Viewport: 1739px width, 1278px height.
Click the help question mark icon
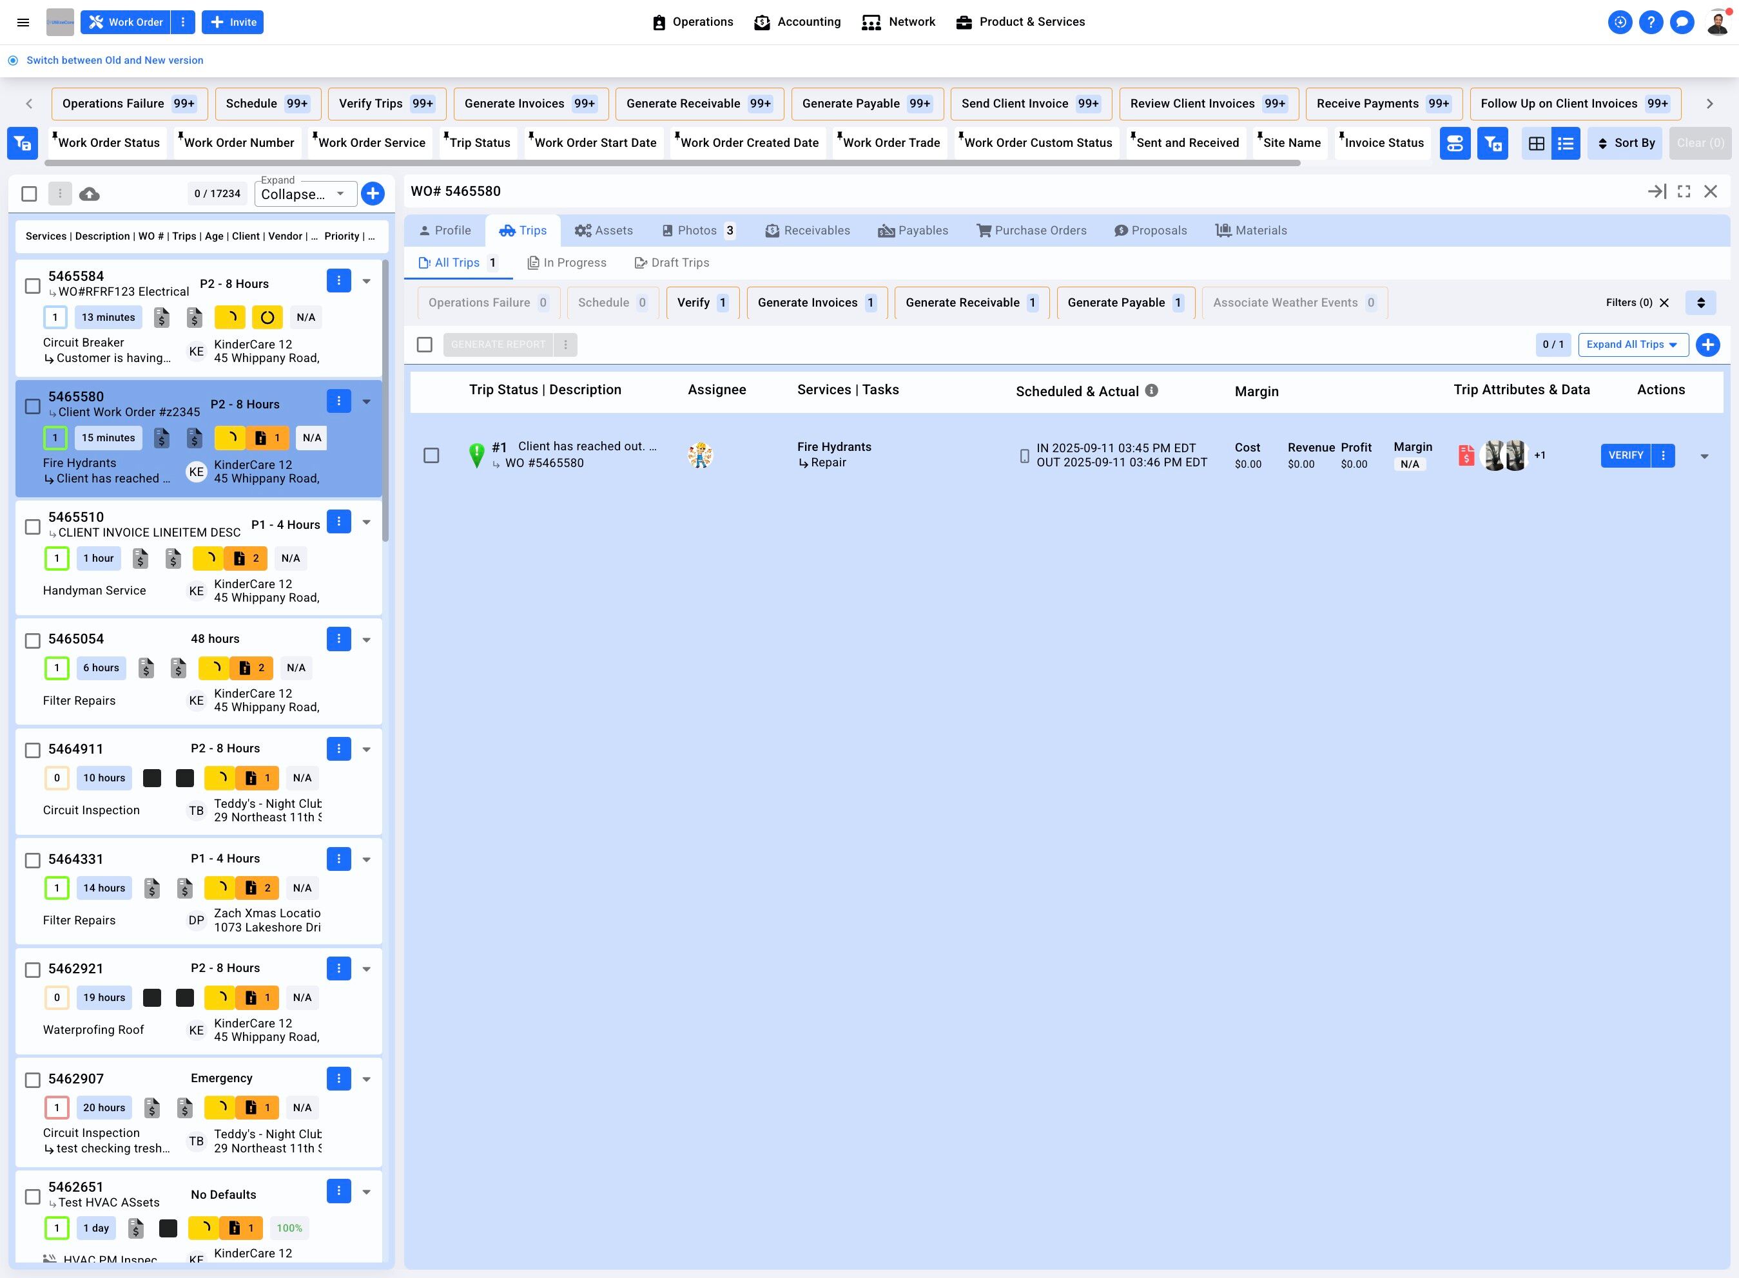(1650, 23)
